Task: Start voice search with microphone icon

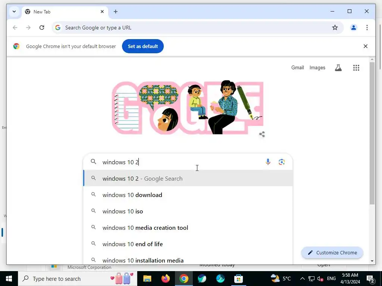Action: (268, 162)
